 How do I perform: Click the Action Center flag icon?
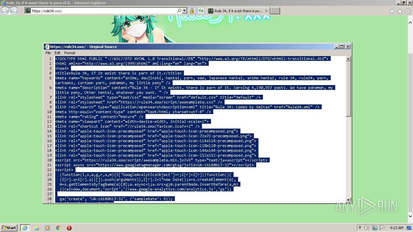pyautogui.click(x=382, y=228)
